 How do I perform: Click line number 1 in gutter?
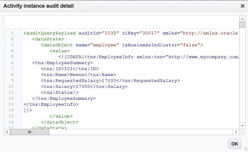pyautogui.click(x=12, y=33)
